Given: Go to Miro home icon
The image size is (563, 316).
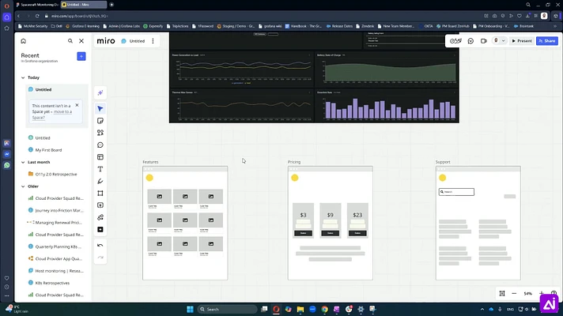Looking at the screenshot, I should [x=24, y=41].
